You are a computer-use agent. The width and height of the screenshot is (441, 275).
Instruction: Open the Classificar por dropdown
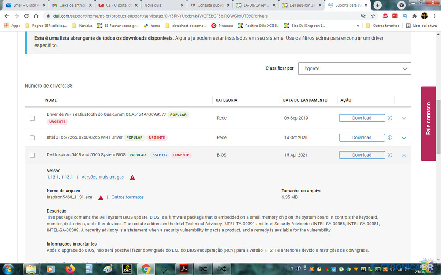tap(354, 69)
